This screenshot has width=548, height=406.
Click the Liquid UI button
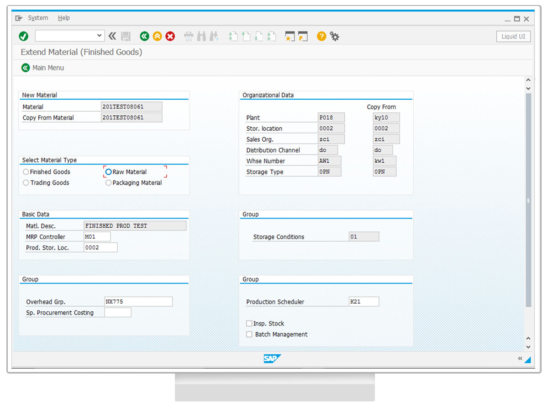pyautogui.click(x=513, y=37)
